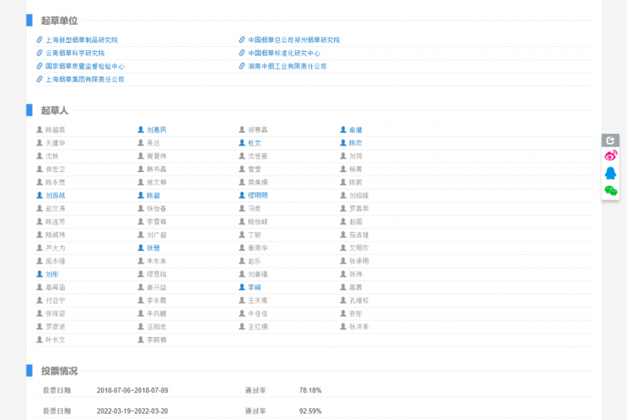The image size is (627, 420).
Task: Open 国家烟草质量监督检验中心 link
Action: click(85, 66)
